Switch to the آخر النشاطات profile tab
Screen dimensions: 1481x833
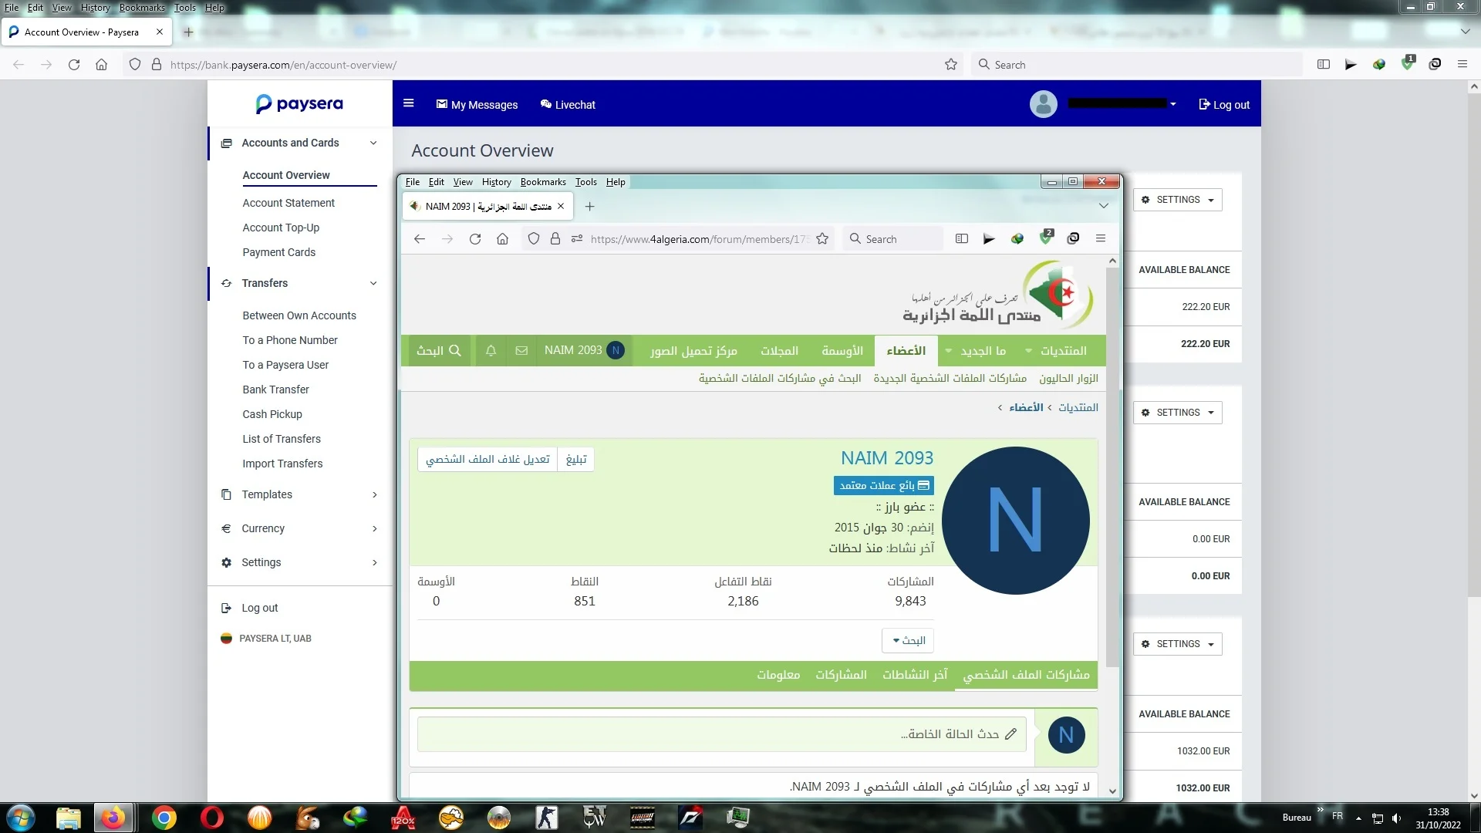(915, 675)
